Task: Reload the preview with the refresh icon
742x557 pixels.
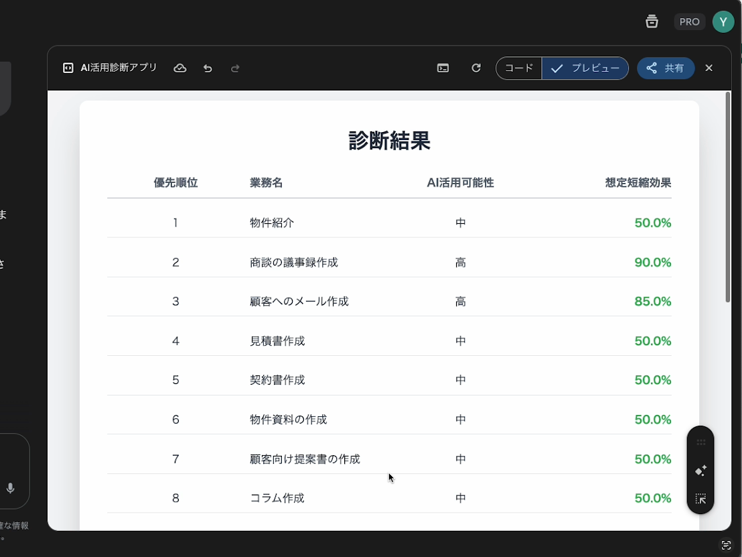Action: [x=476, y=68]
